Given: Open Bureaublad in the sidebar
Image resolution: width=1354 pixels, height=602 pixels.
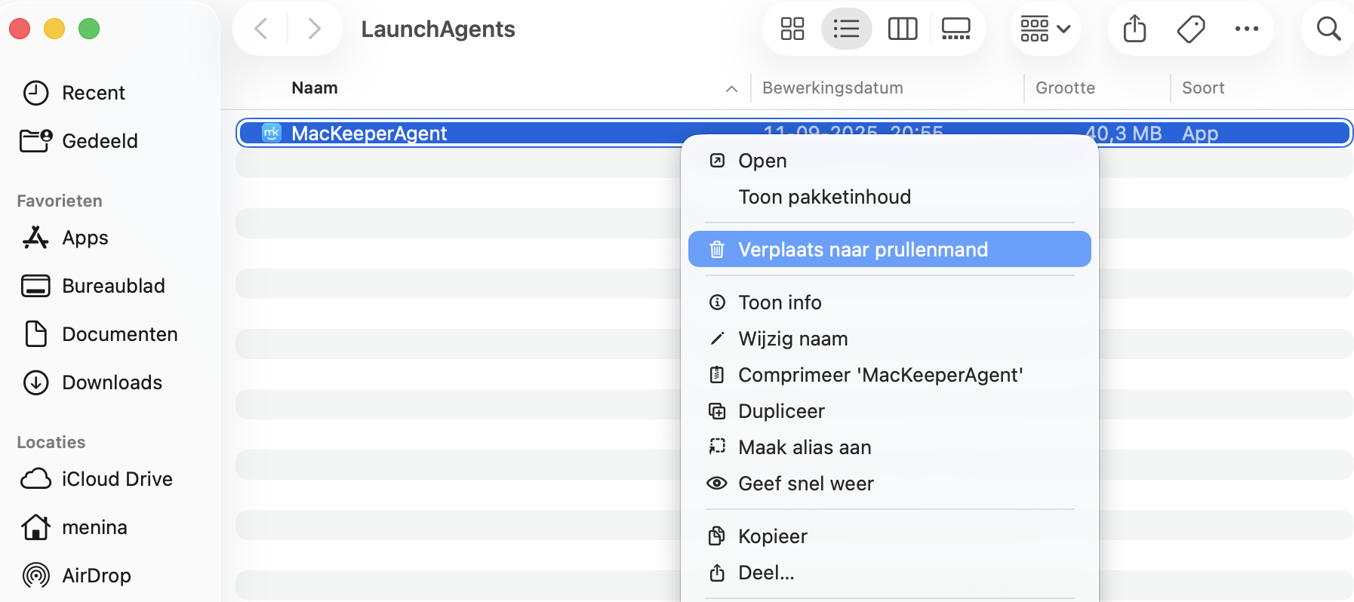Looking at the screenshot, I should click(94, 286).
